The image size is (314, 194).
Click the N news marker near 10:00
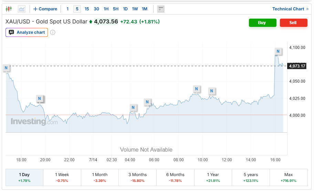(197, 89)
